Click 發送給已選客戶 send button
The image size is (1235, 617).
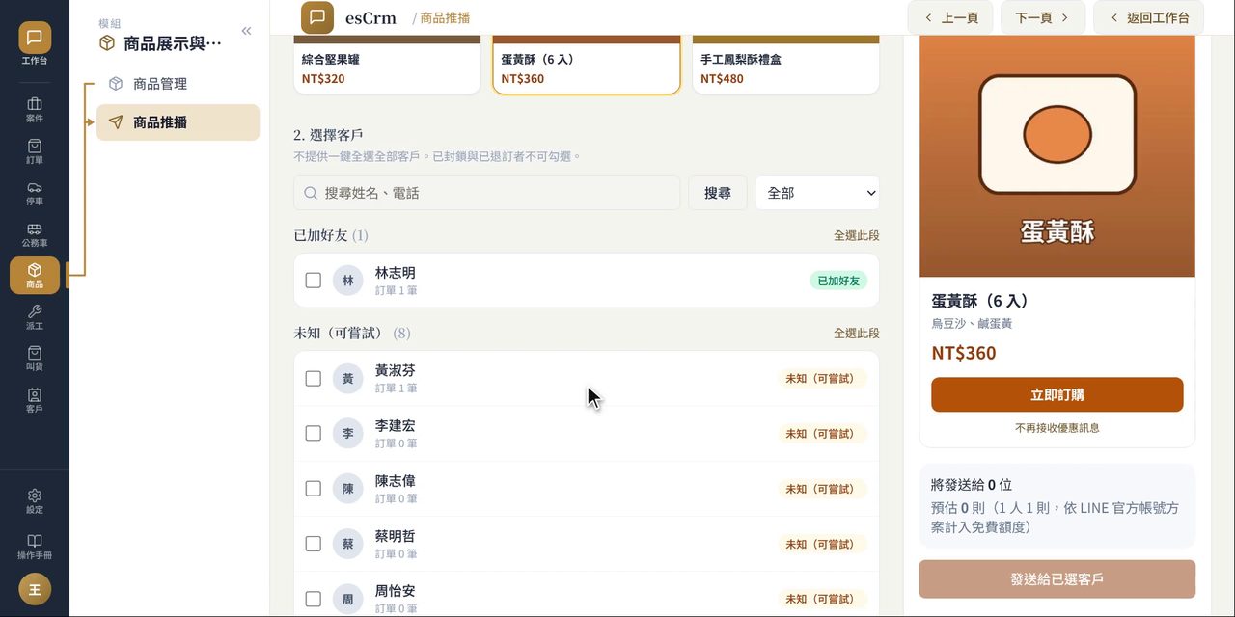pyautogui.click(x=1057, y=579)
